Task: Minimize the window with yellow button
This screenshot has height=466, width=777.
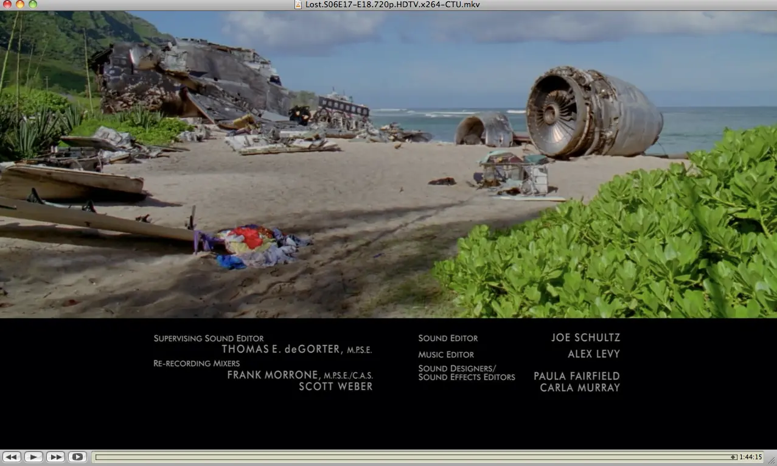Action: pos(19,4)
